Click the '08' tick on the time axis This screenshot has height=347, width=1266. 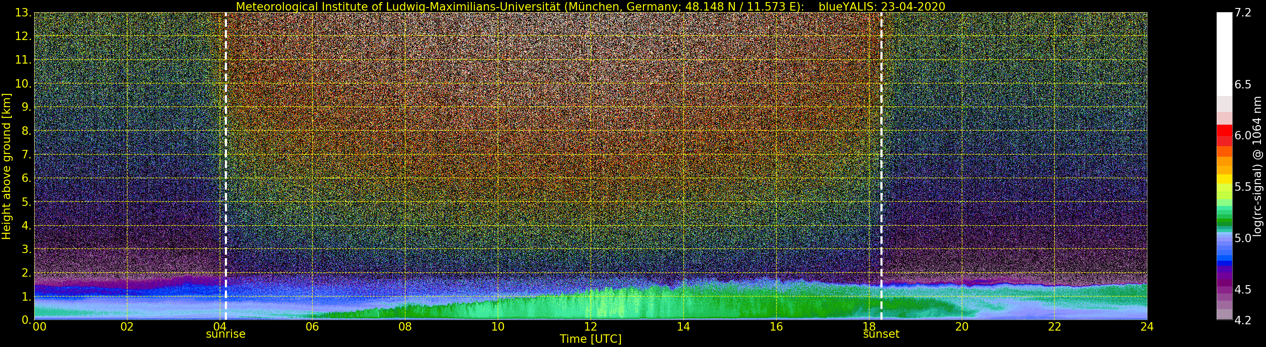coord(405,327)
